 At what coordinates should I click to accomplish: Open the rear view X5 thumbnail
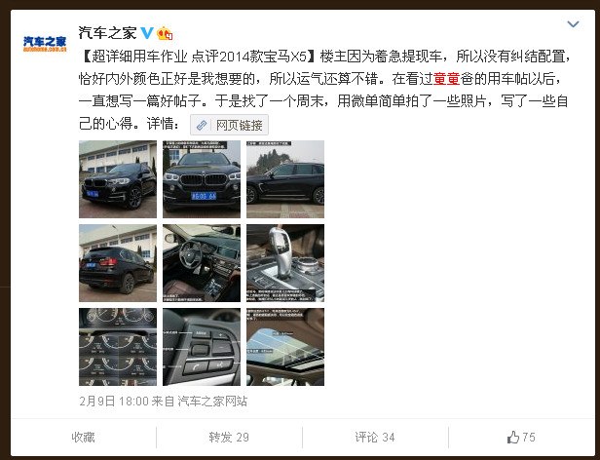click(118, 263)
